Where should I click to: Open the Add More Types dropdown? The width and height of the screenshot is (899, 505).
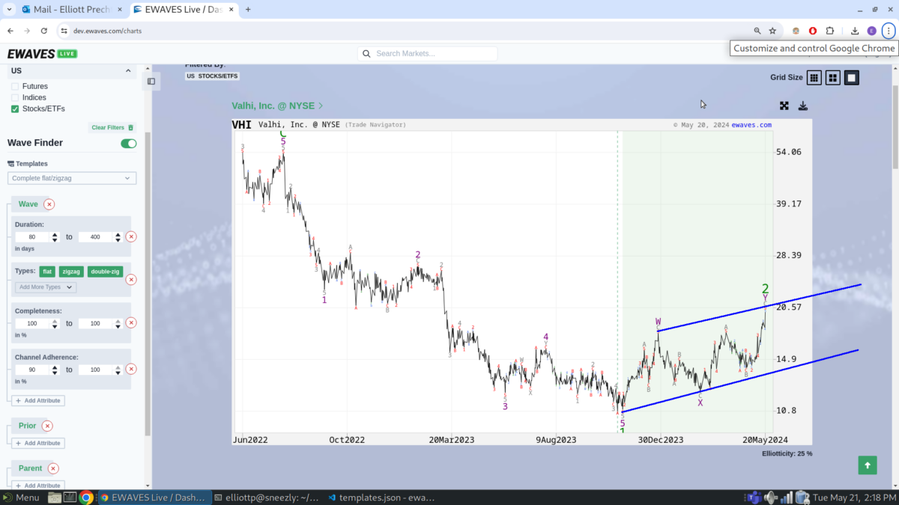(x=46, y=287)
